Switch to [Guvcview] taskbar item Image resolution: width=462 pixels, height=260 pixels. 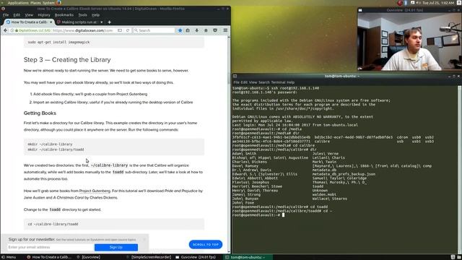89,257
